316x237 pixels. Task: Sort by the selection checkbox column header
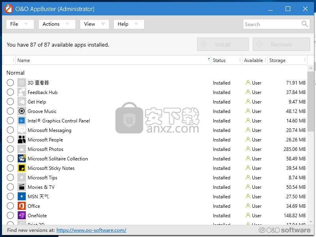pos(9,60)
